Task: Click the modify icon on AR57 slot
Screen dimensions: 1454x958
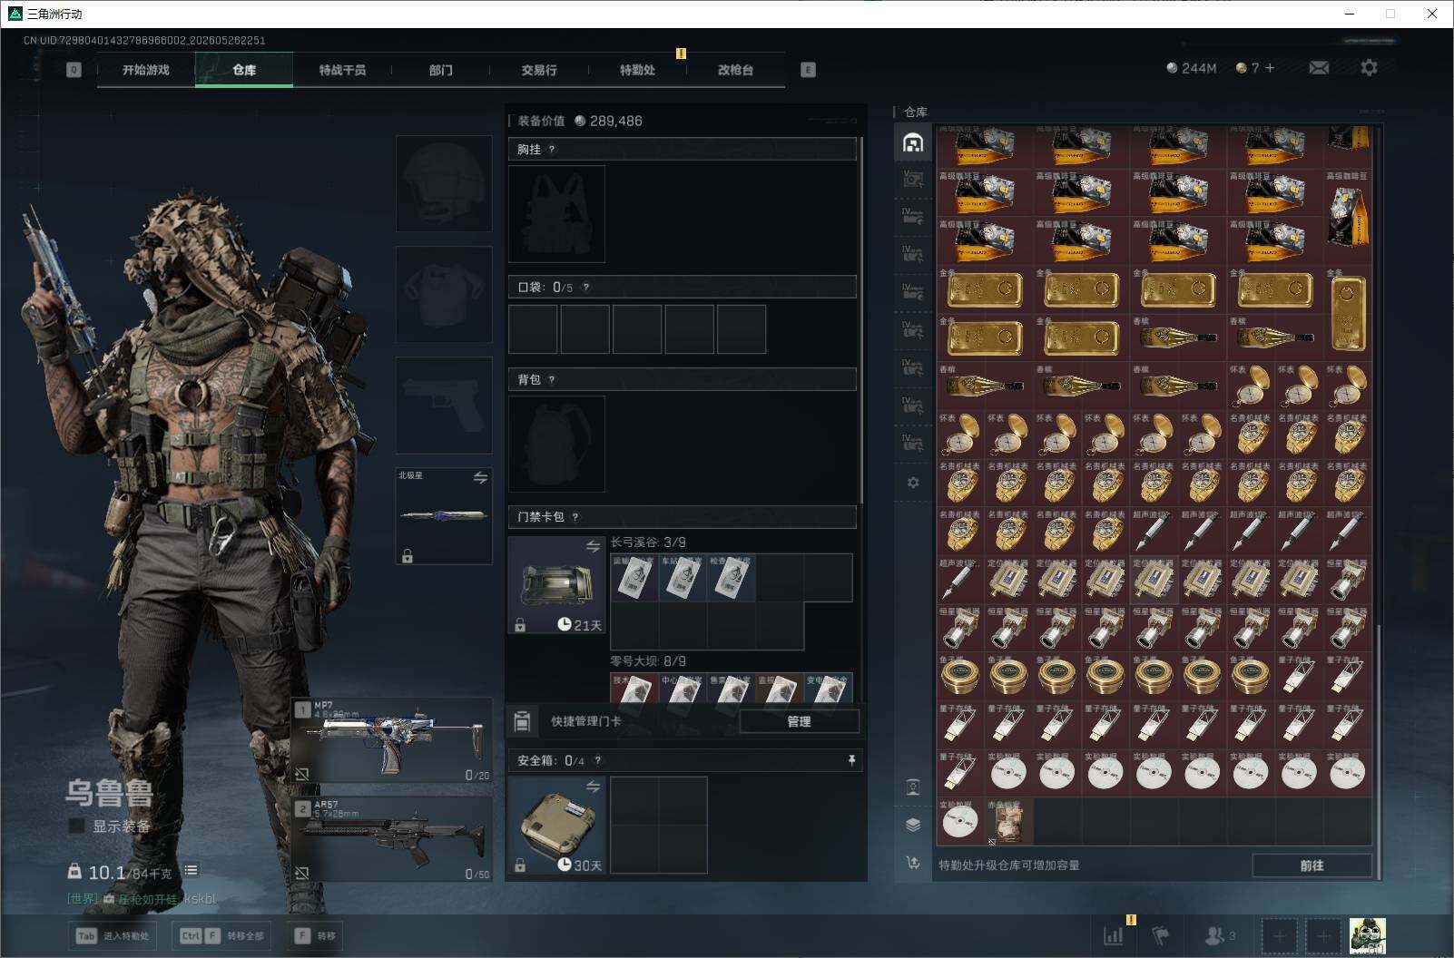Action: coord(301,873)
